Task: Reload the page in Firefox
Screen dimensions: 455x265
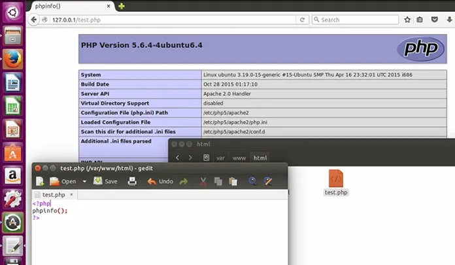Action: click(x=302, y=20)
